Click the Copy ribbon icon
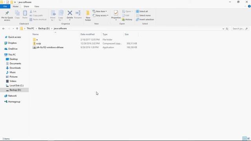Viewport: 251px width, 141px height. pyautogui.click(x=17, y=13)
